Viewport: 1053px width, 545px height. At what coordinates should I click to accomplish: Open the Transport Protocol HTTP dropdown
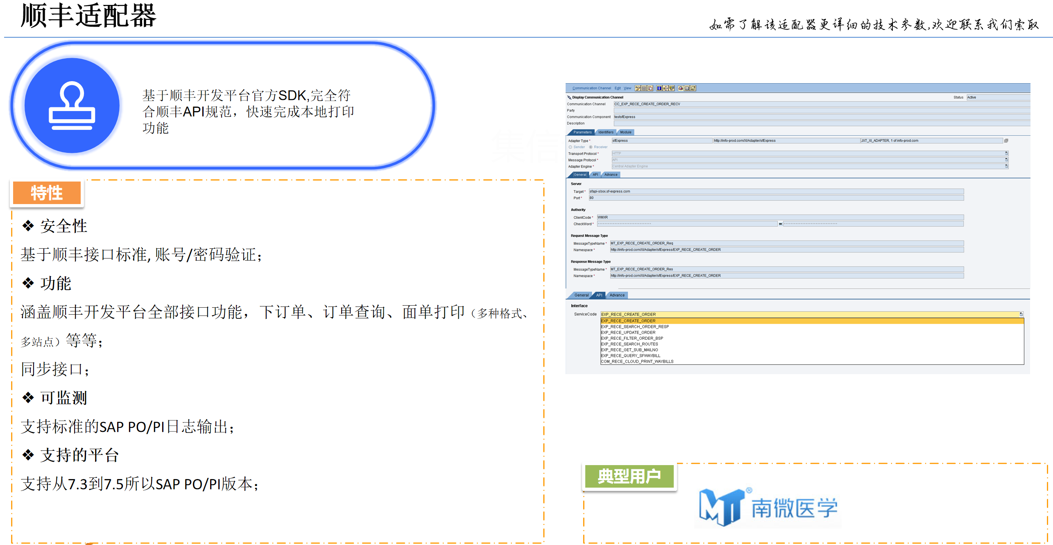click(1006, 154)
